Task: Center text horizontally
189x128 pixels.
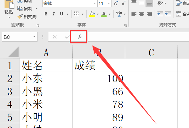Action: (x=142, y=14)
